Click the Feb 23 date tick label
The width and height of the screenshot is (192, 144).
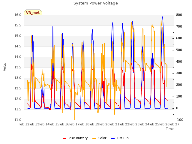[x=134, y=124]
